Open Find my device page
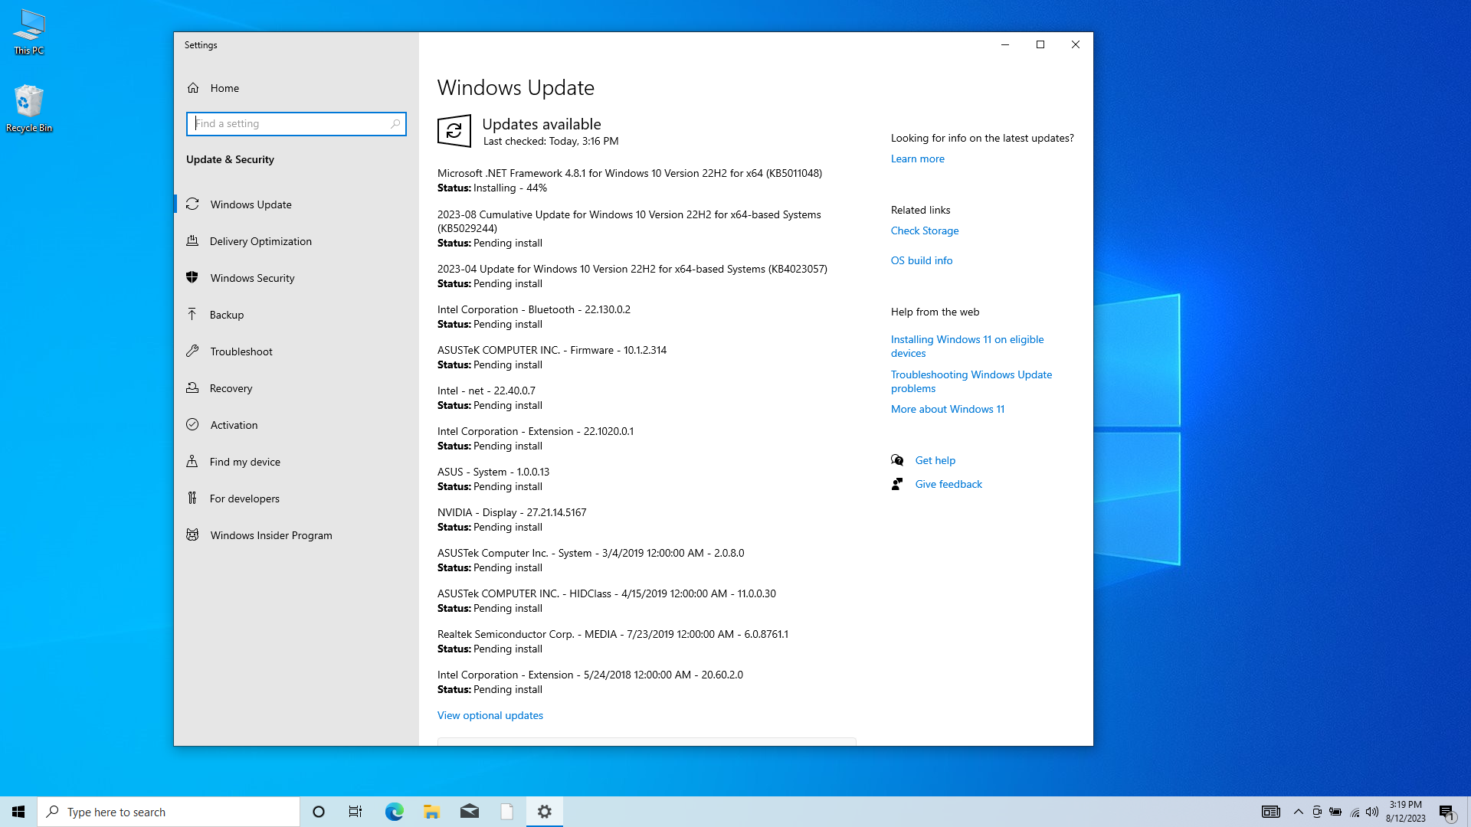The height and width of the screenshot is (827, 1471). 245,462
